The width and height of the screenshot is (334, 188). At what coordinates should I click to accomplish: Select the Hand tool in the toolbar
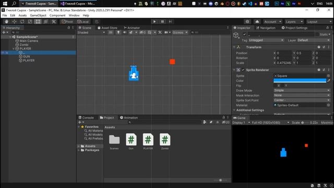click(6, 21)
